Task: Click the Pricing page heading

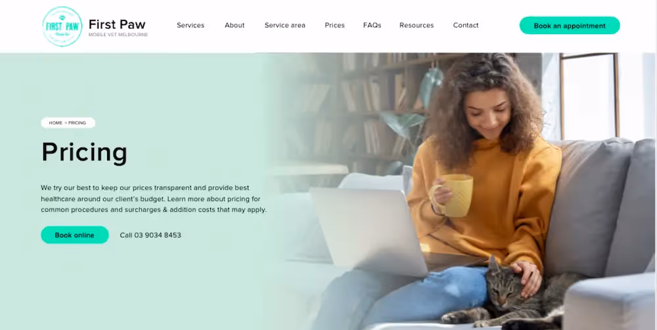Action: pos(84,152)
